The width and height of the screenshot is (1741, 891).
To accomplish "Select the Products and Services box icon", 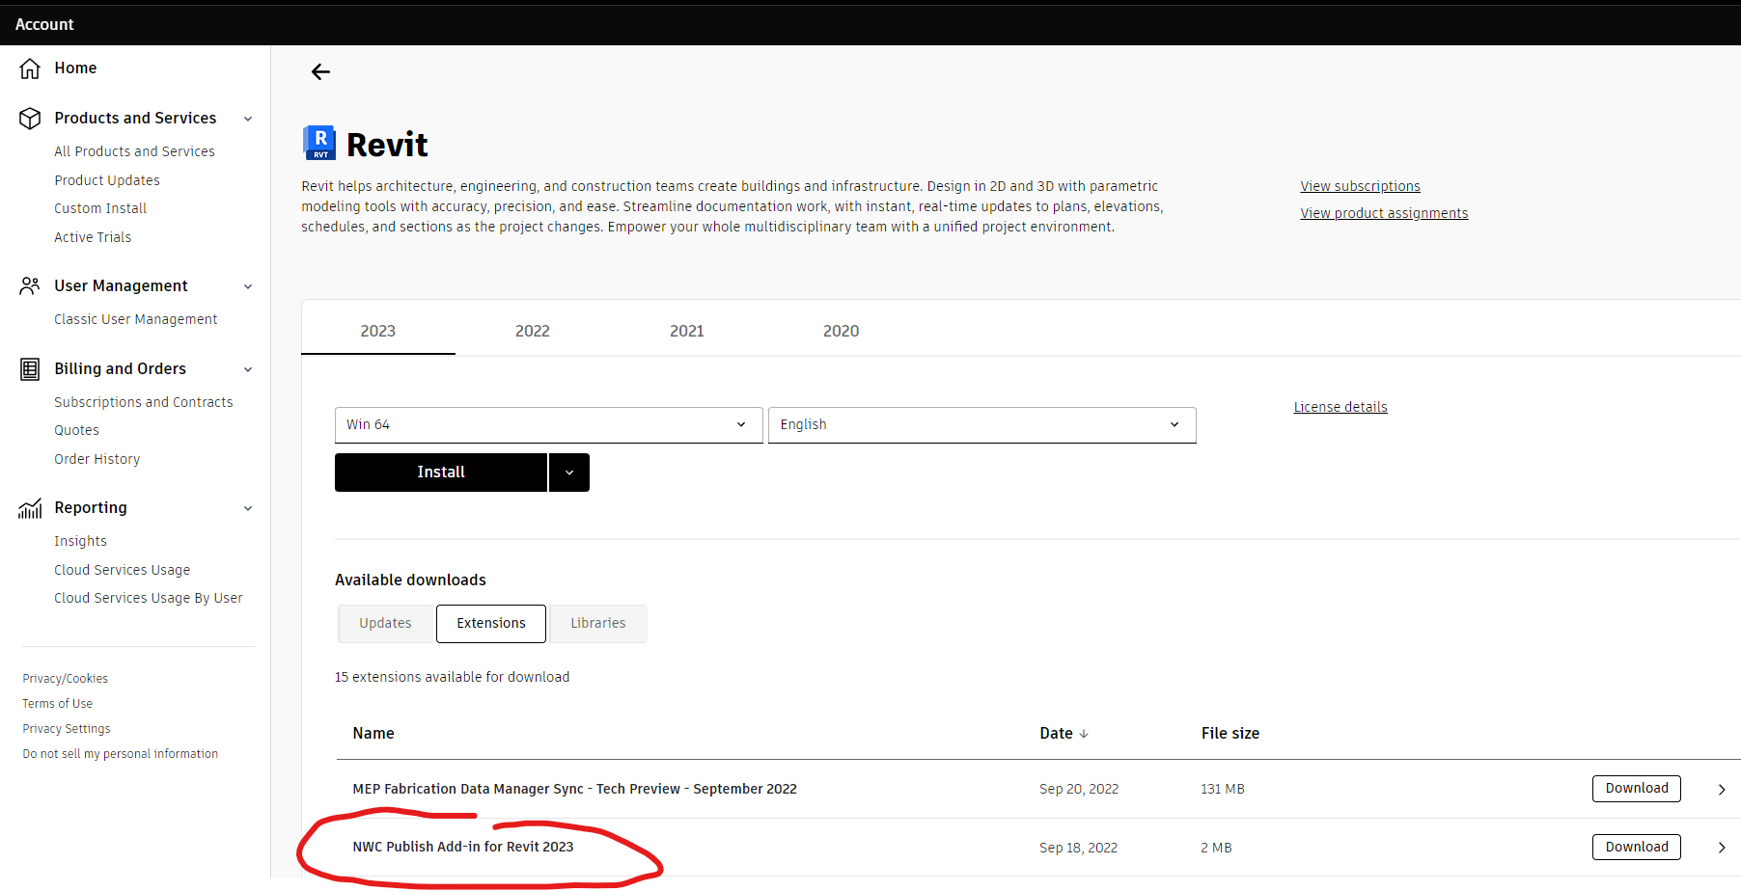I will 29,118.
